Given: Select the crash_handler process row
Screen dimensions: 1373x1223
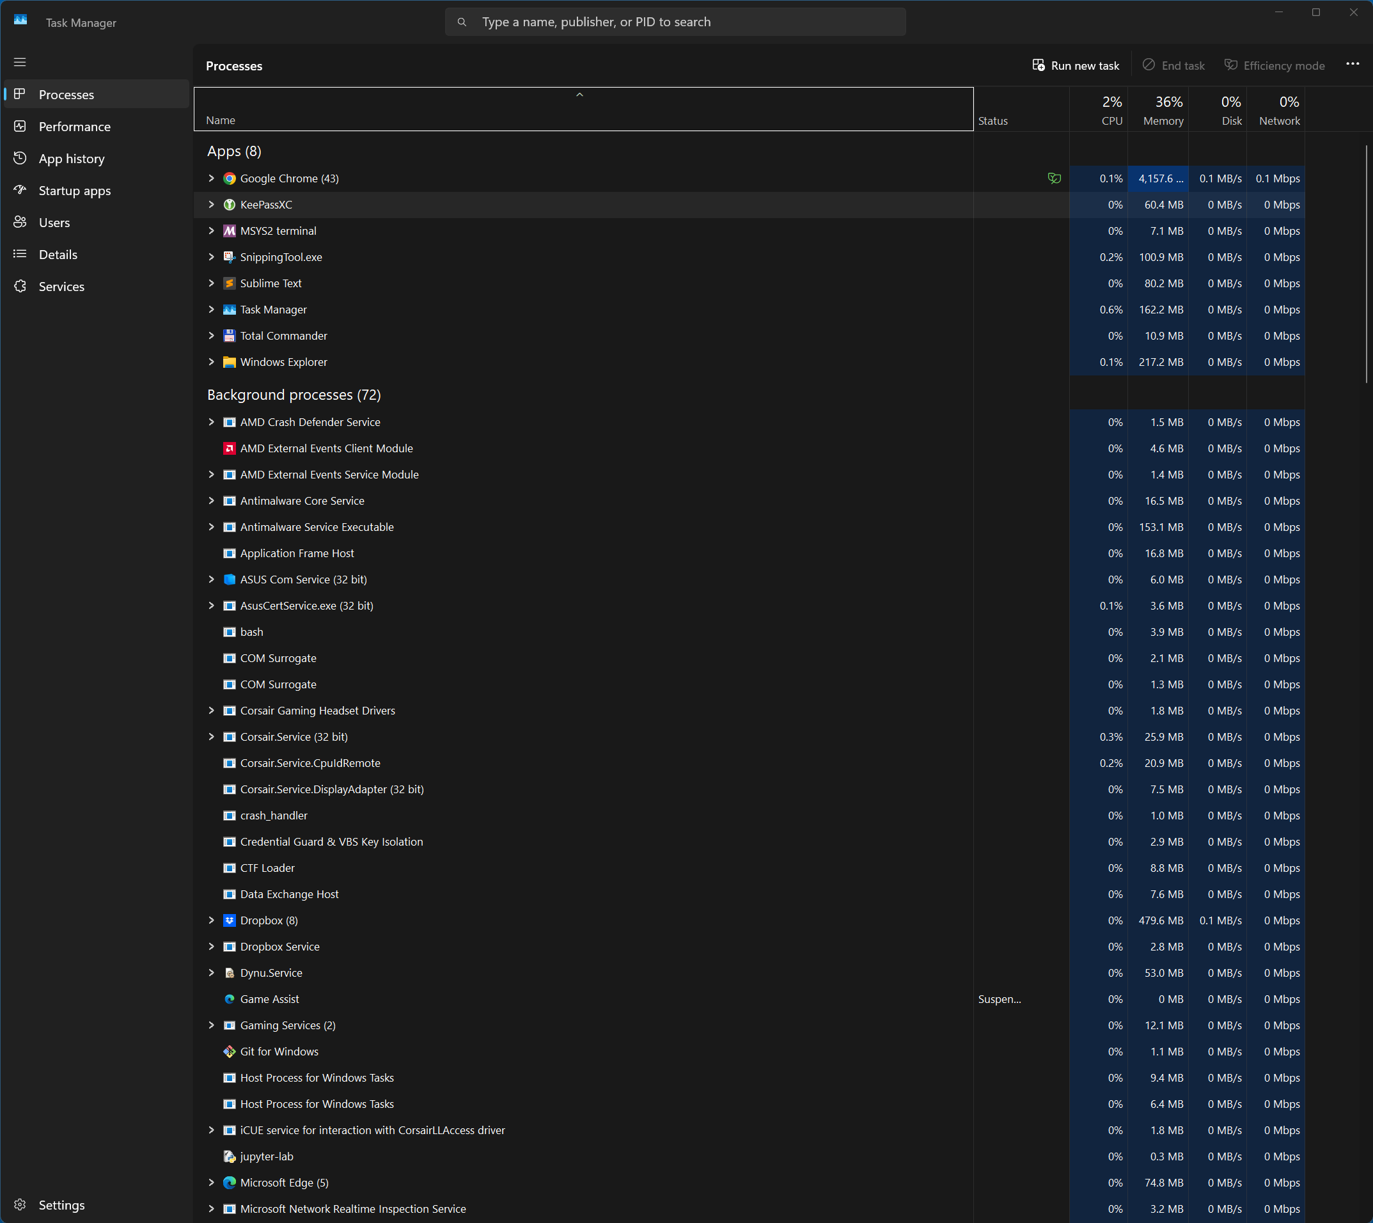Looking at the screenshot, I should 749,816.
